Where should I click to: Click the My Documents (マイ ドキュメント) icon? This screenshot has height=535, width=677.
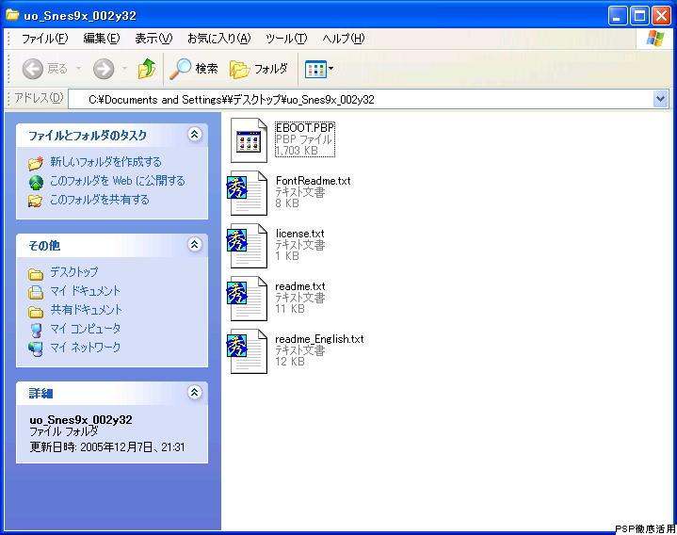click(x=36, y=292)
